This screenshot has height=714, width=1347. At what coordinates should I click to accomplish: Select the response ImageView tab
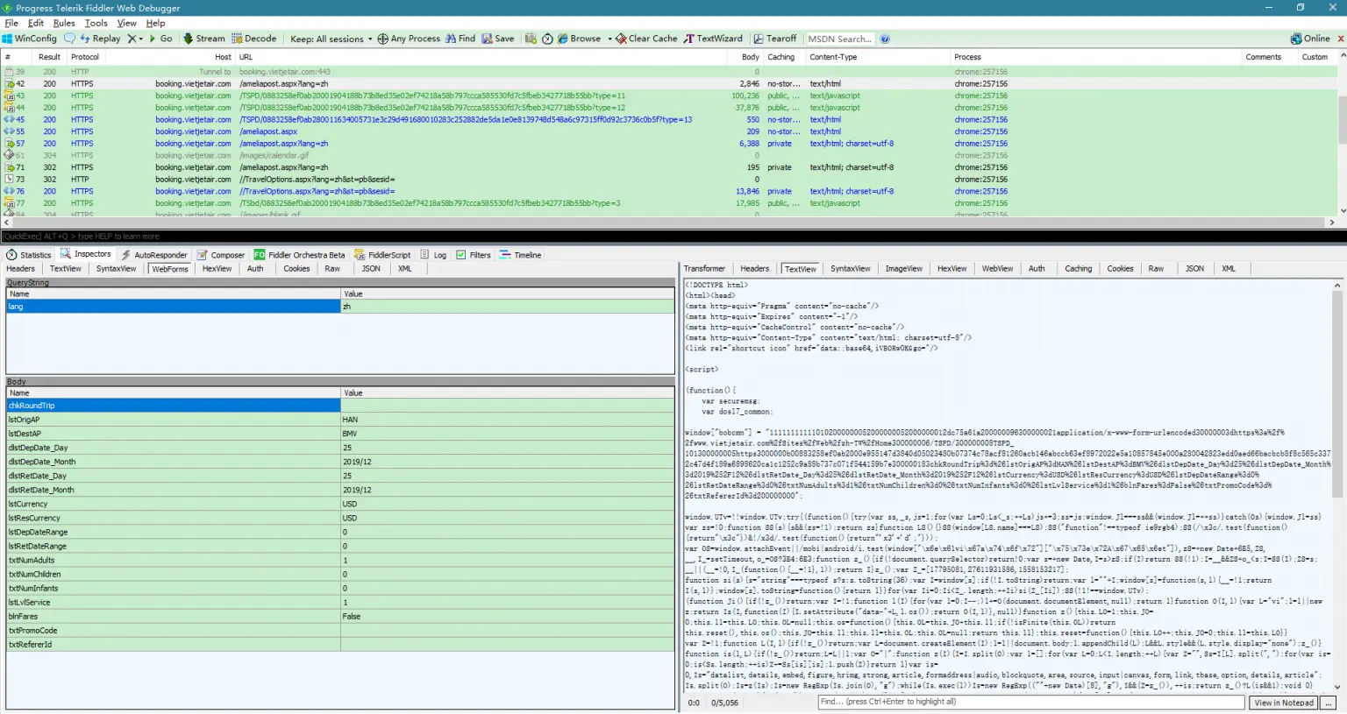coord(903,269)
